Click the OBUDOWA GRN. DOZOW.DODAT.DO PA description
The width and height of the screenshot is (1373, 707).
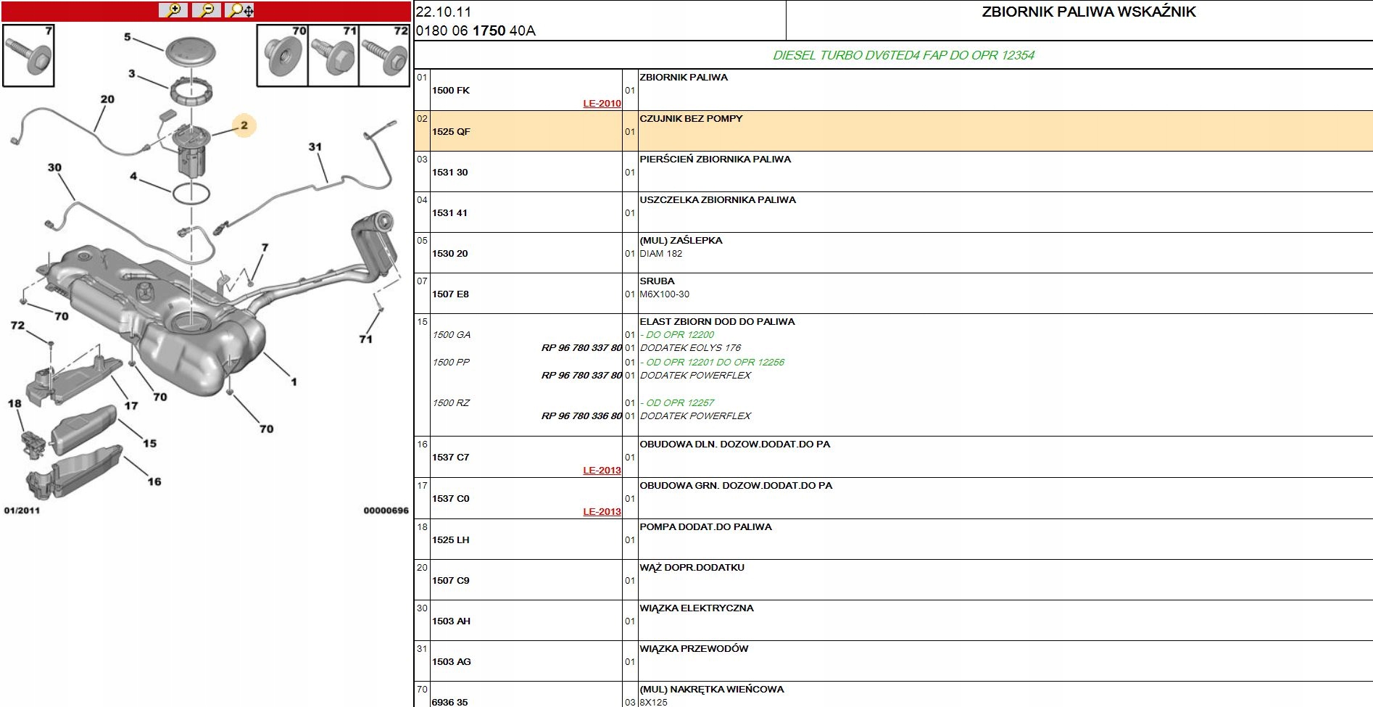(736, 486)
